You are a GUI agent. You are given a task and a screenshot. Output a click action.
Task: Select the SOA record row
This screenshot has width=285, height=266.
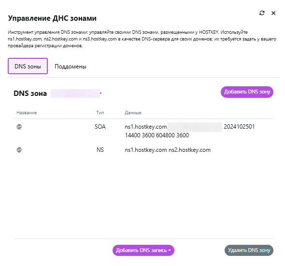[143, 131]
